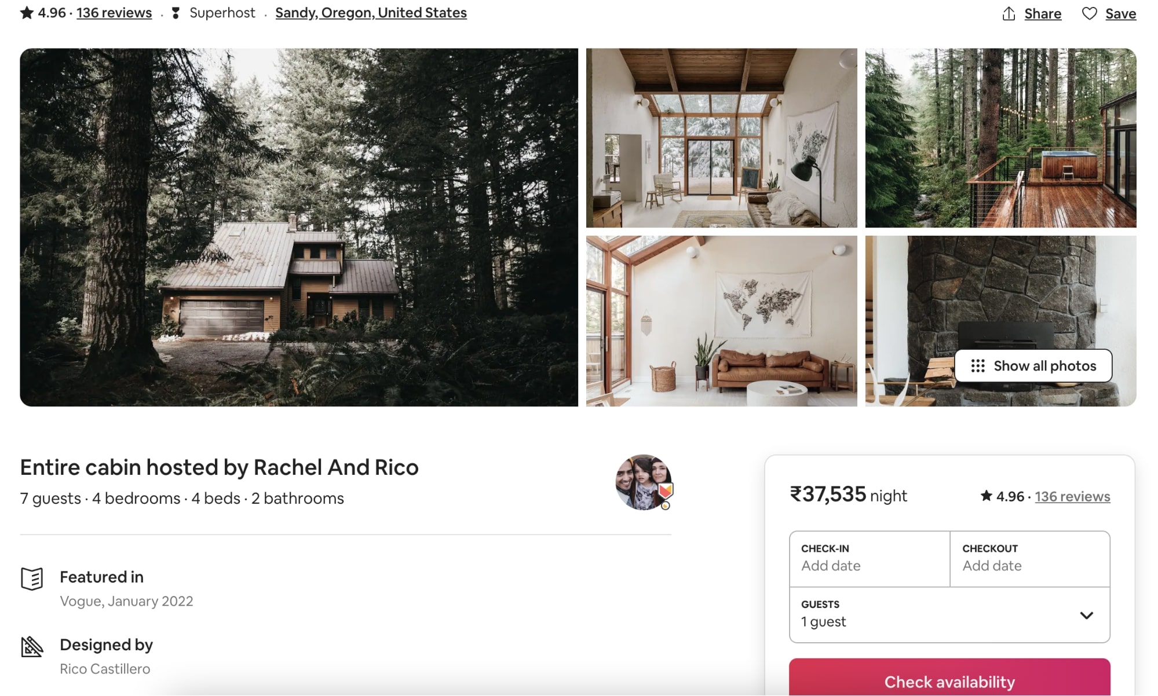This screenshot has width=1158, height=696.
Task: Click the Save heart icon
Action: coord(1090,12)
